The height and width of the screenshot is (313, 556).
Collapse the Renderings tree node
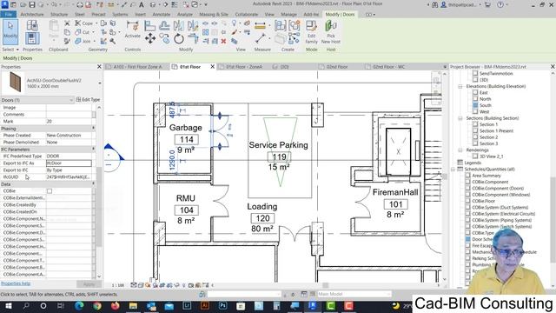pos(460,150)
